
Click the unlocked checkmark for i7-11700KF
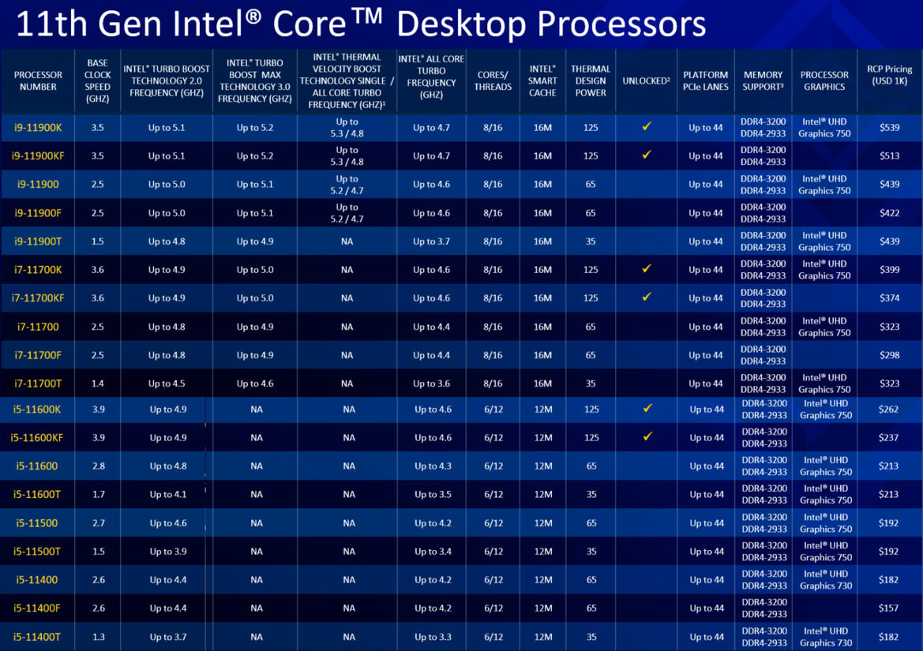(x=647, y=297)
